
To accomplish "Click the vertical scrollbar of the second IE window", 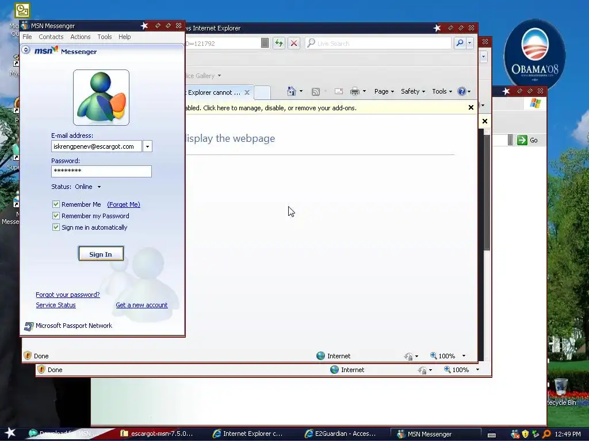I will click(x=487, y=193).
